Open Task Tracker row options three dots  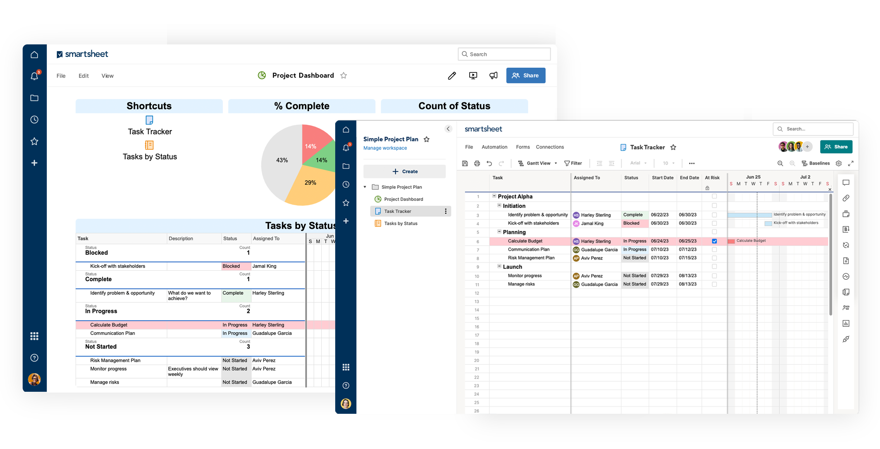[446, 211]
